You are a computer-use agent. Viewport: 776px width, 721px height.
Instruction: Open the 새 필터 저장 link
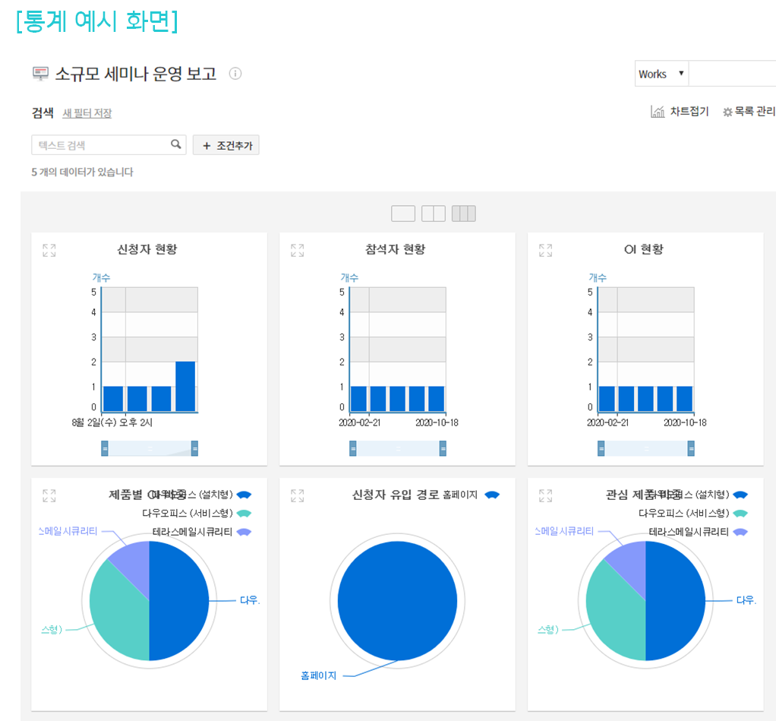(87, 113)
